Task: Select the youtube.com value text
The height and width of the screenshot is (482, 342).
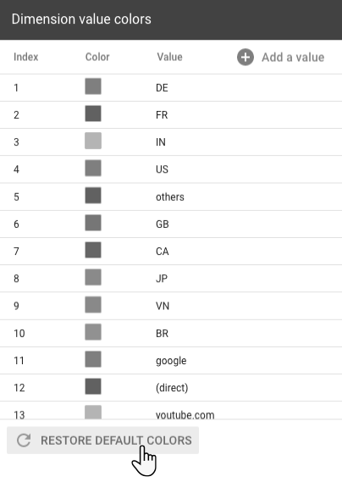Action: [x=185, y=415]
